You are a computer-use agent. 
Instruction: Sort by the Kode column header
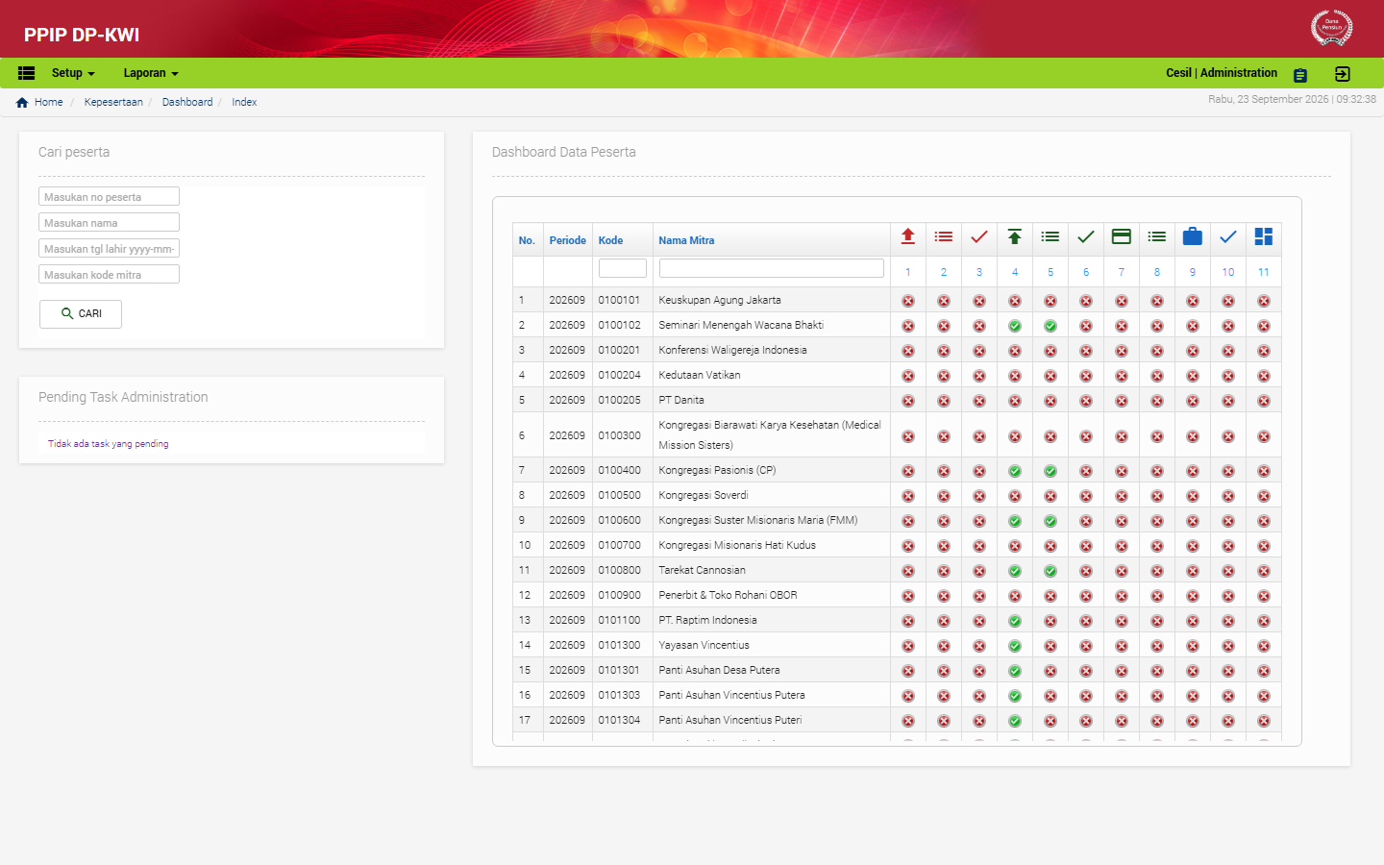click(x=610, y=241)
